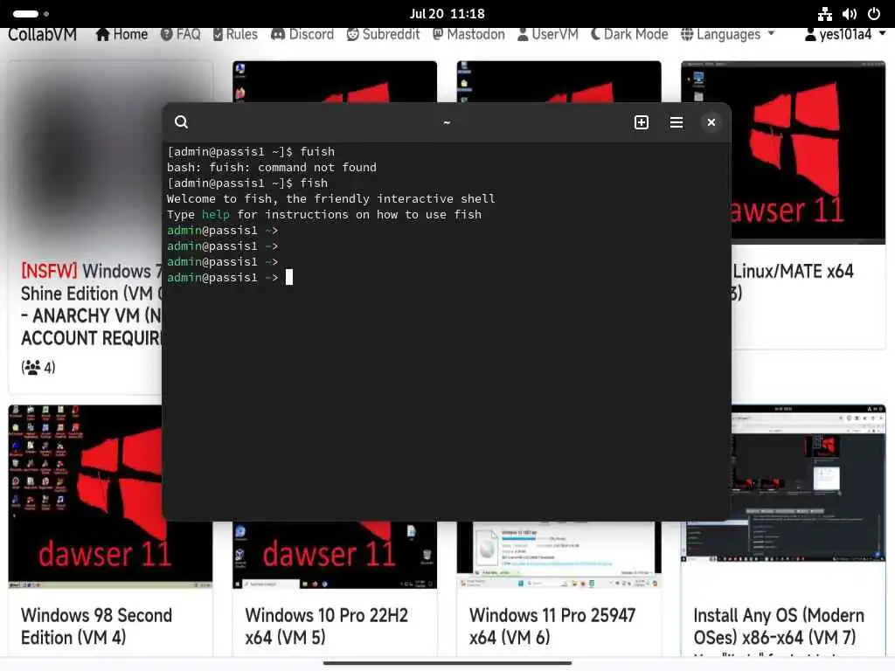Open search in the terminal window
The image size is (895, 671).
181,122
